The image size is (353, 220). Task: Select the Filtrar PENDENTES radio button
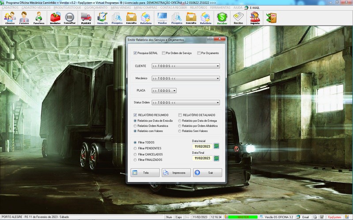pyautogui.click(x=135, y=149)
